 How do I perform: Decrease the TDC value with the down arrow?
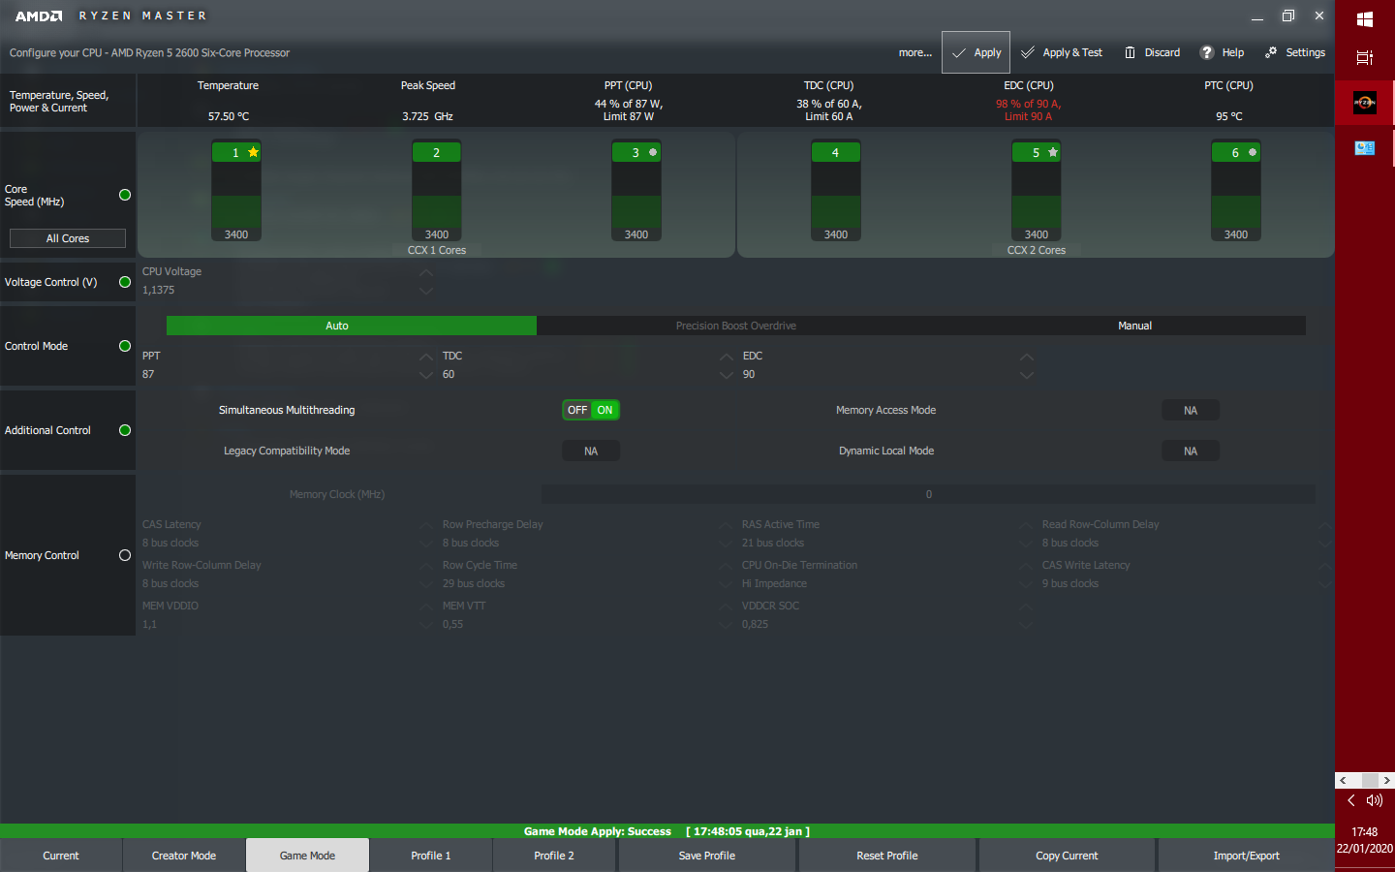727,375
